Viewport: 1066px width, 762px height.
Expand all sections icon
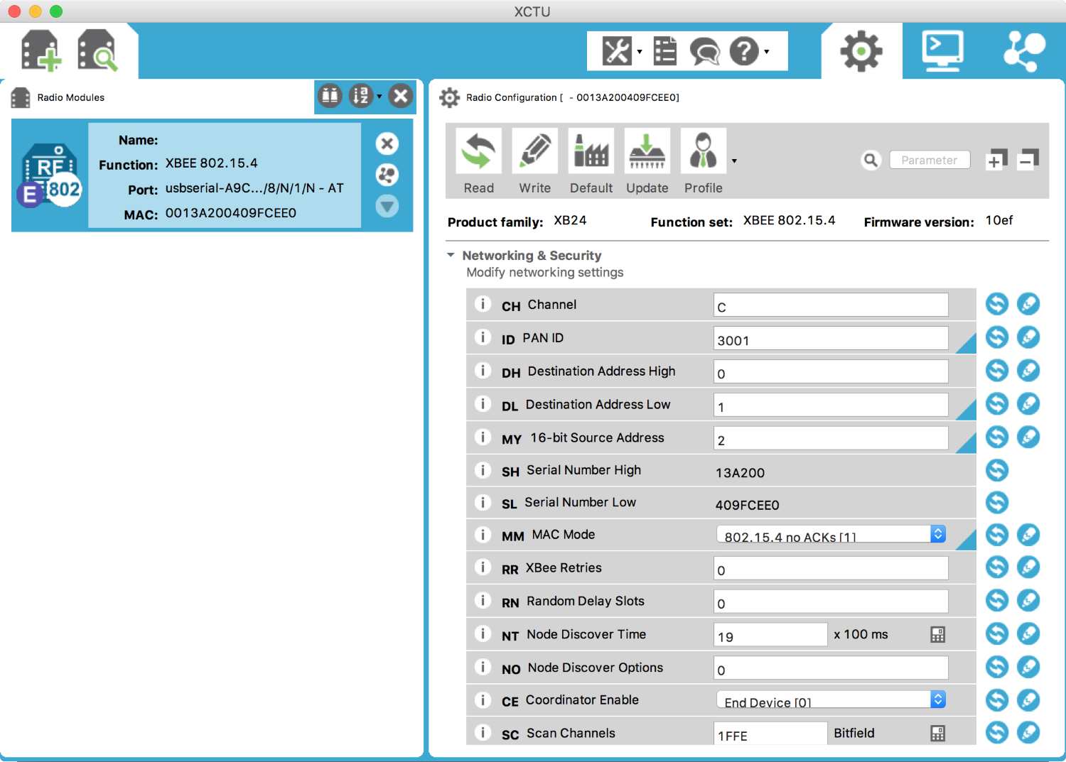point(996,160)
